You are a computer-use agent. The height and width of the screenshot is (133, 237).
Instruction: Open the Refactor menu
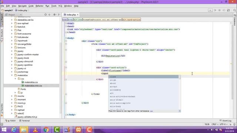point(40,6)
